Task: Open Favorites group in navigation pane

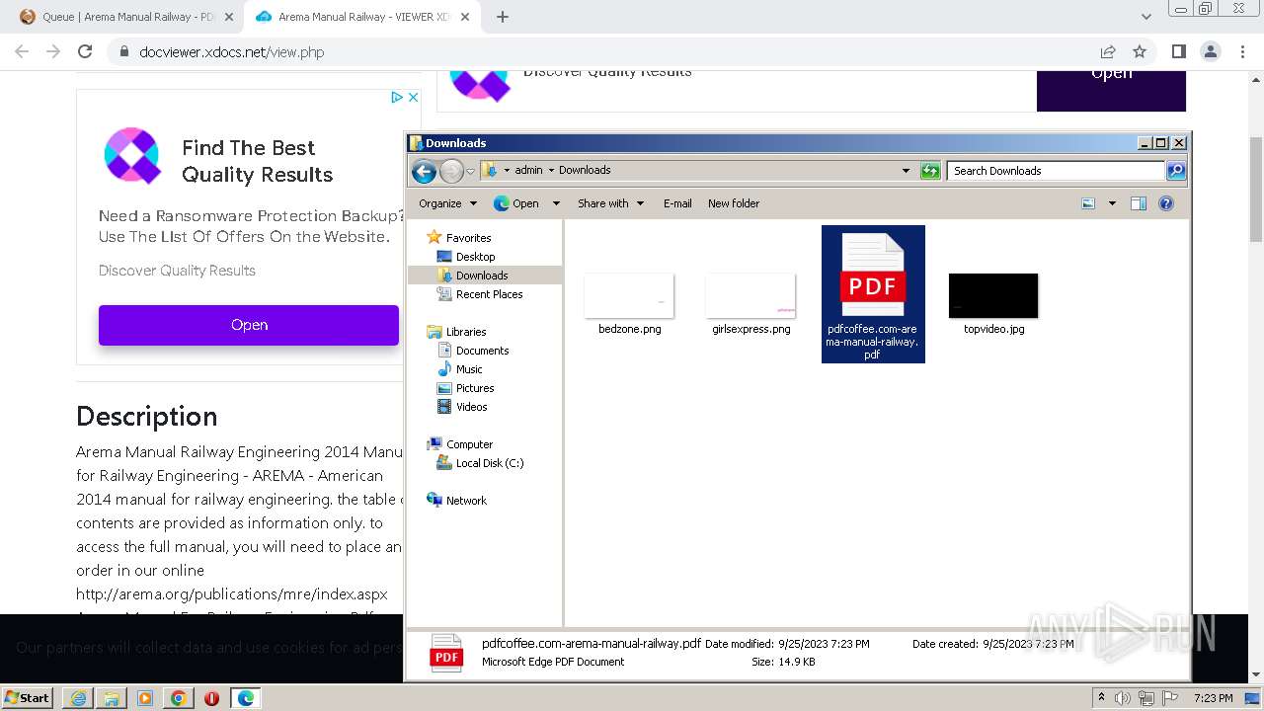Action: click(468, 238)
